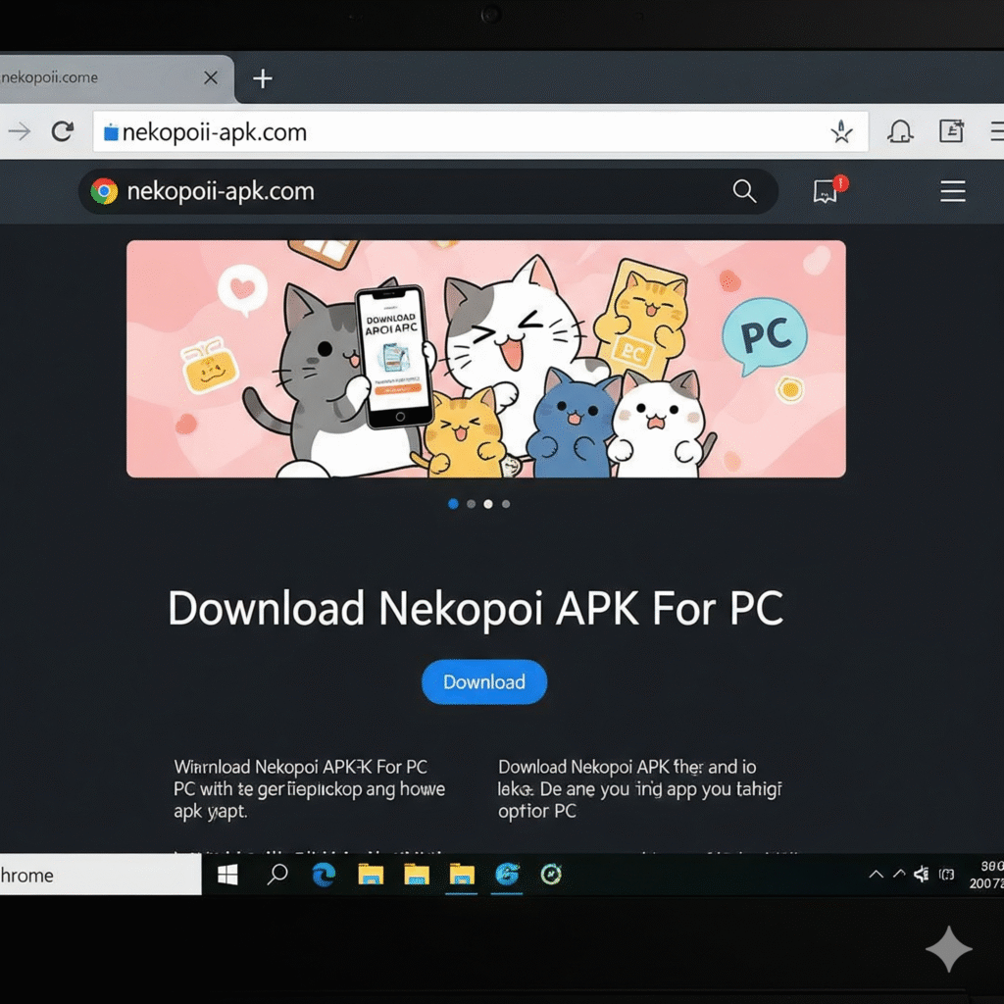Bookmark this page with the star icon

pyautogui.click(x=841, y=130)
